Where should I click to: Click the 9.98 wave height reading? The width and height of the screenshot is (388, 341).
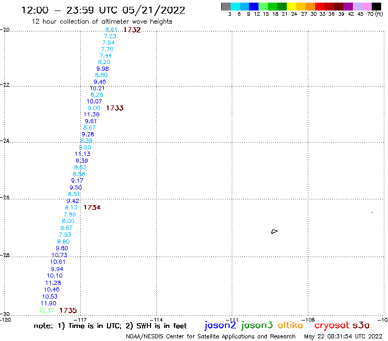103,69
